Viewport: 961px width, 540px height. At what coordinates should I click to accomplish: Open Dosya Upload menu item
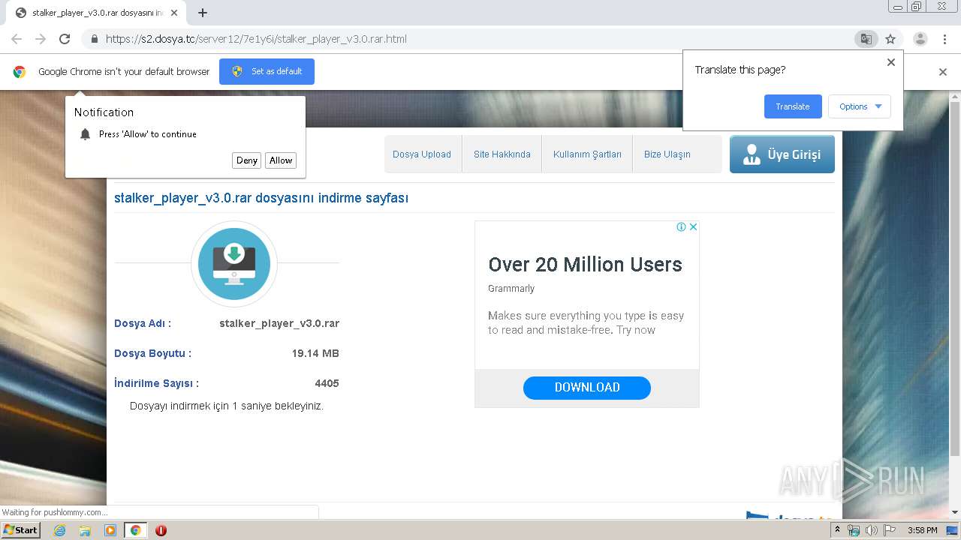click(422, 154)
